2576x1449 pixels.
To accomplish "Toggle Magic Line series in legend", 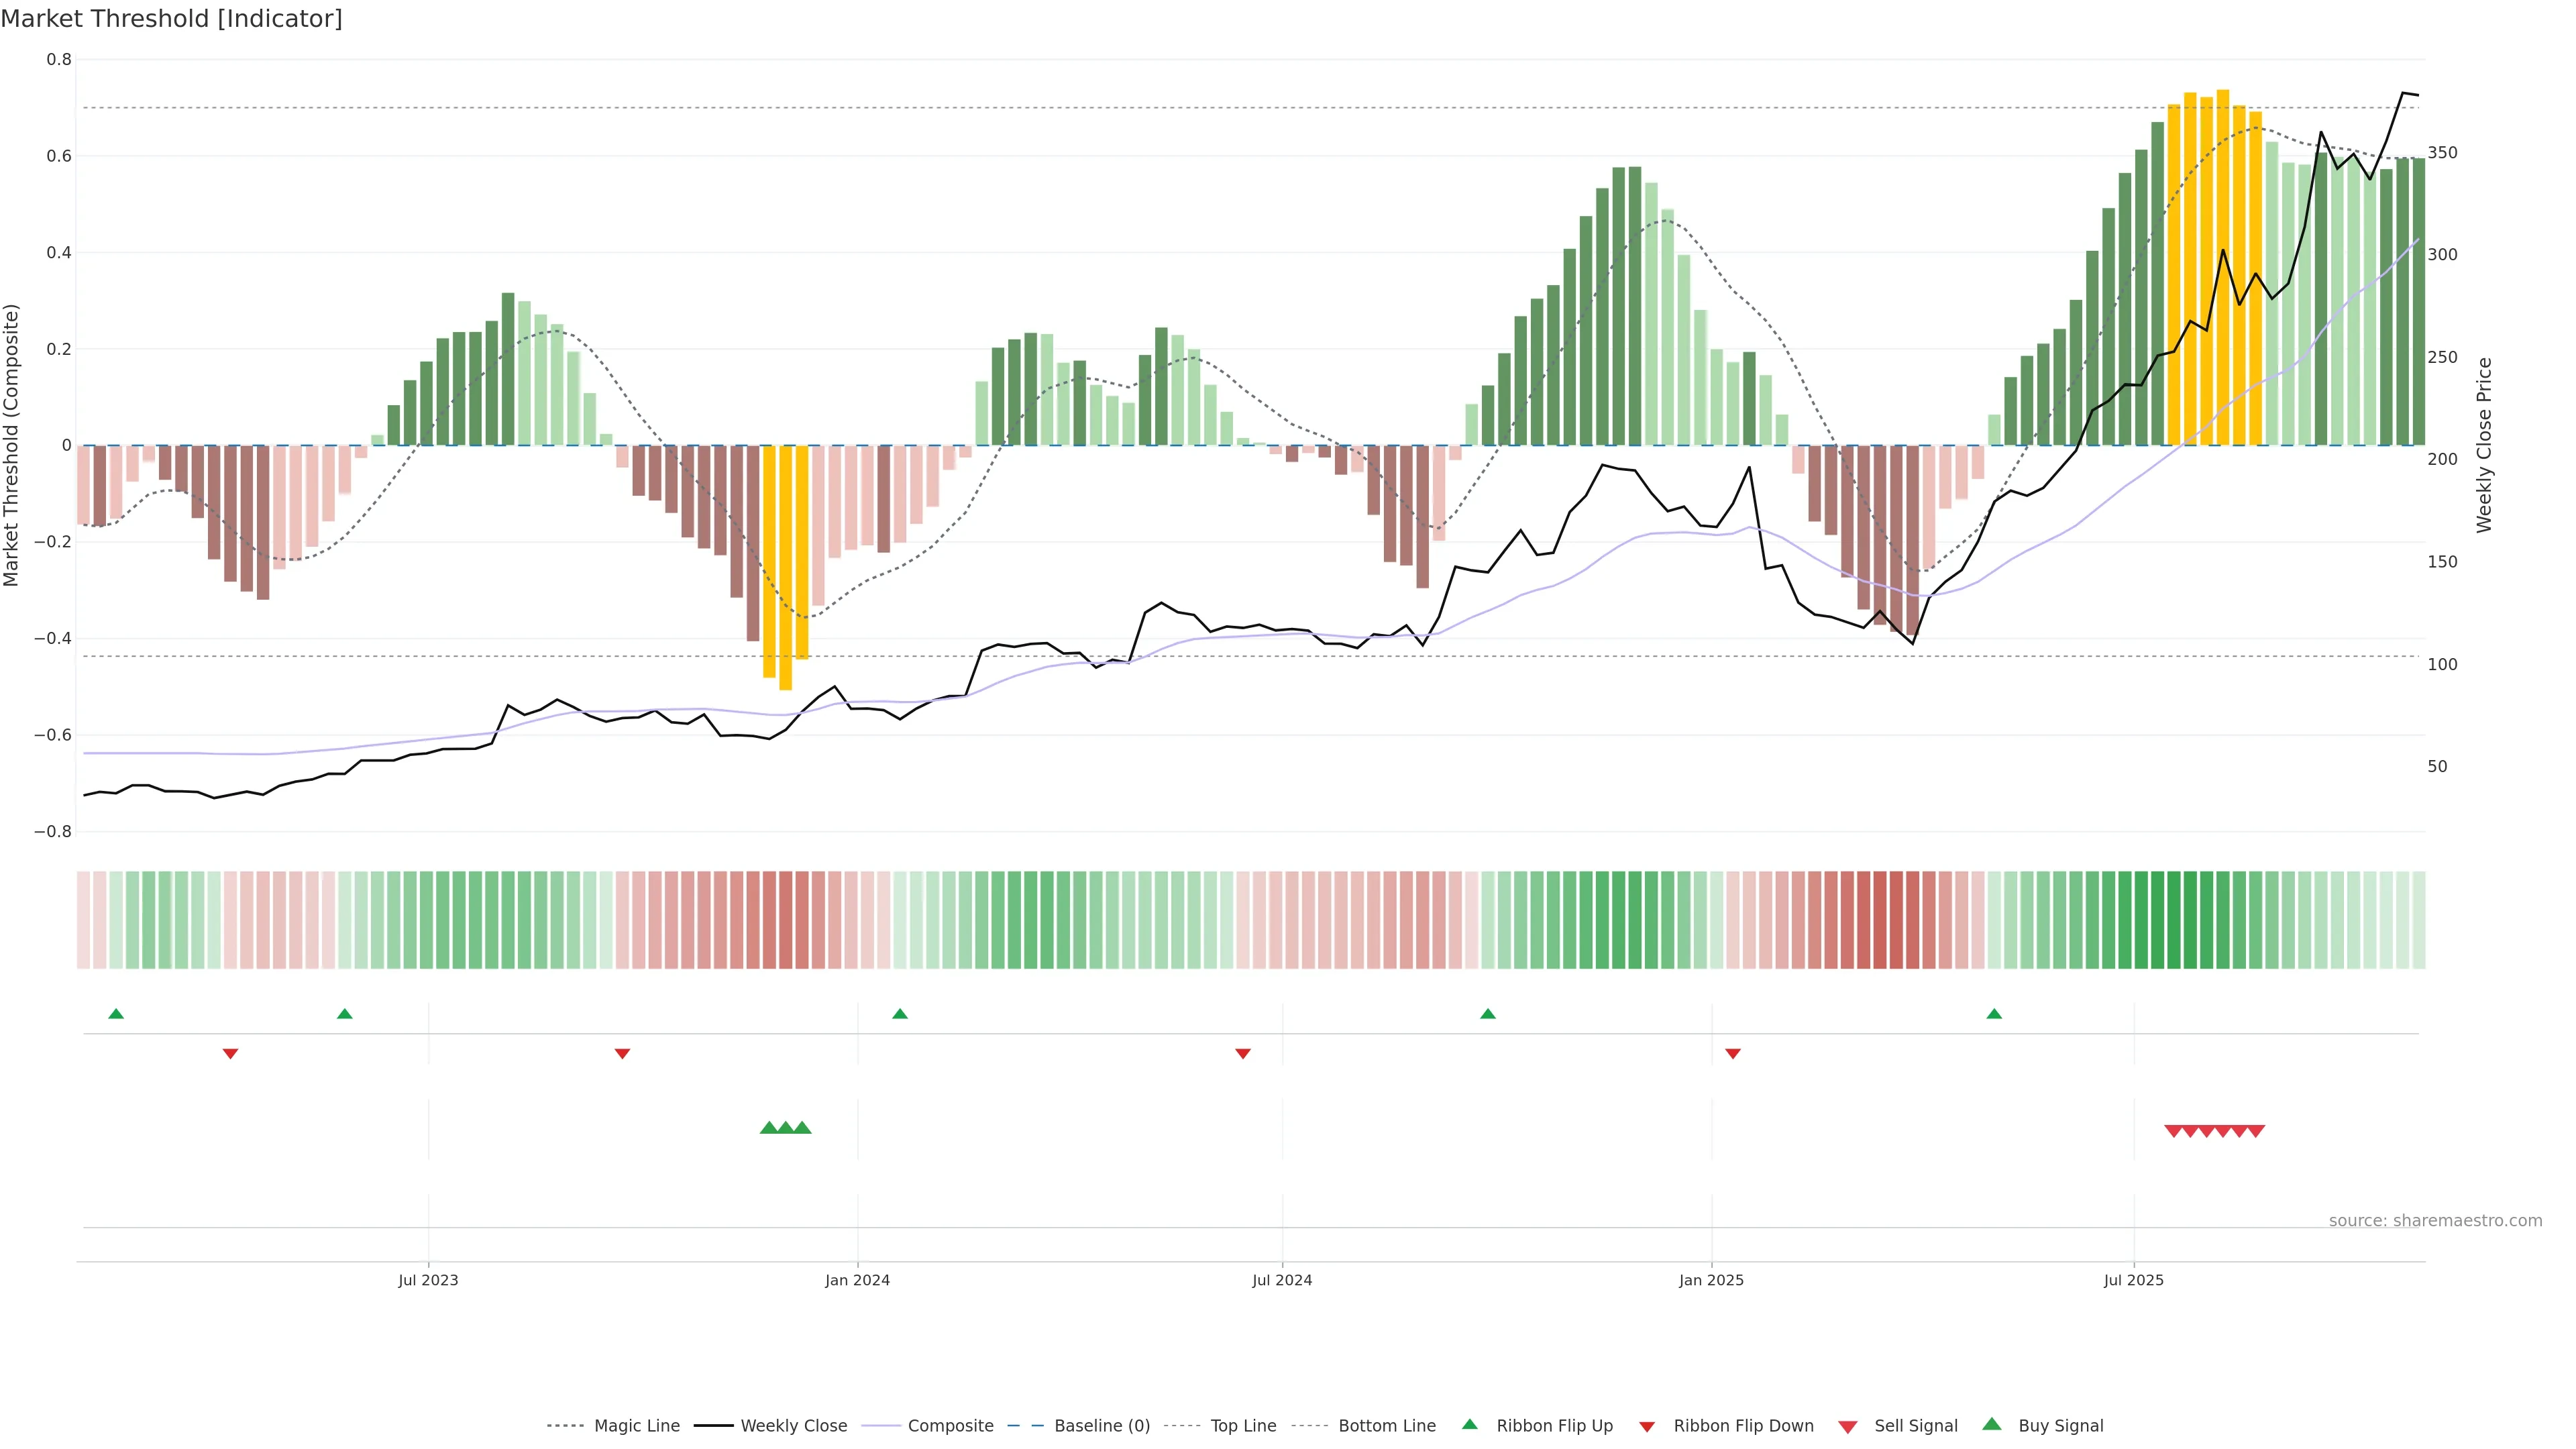I will pyautogui.click(x=636, y=1426).
